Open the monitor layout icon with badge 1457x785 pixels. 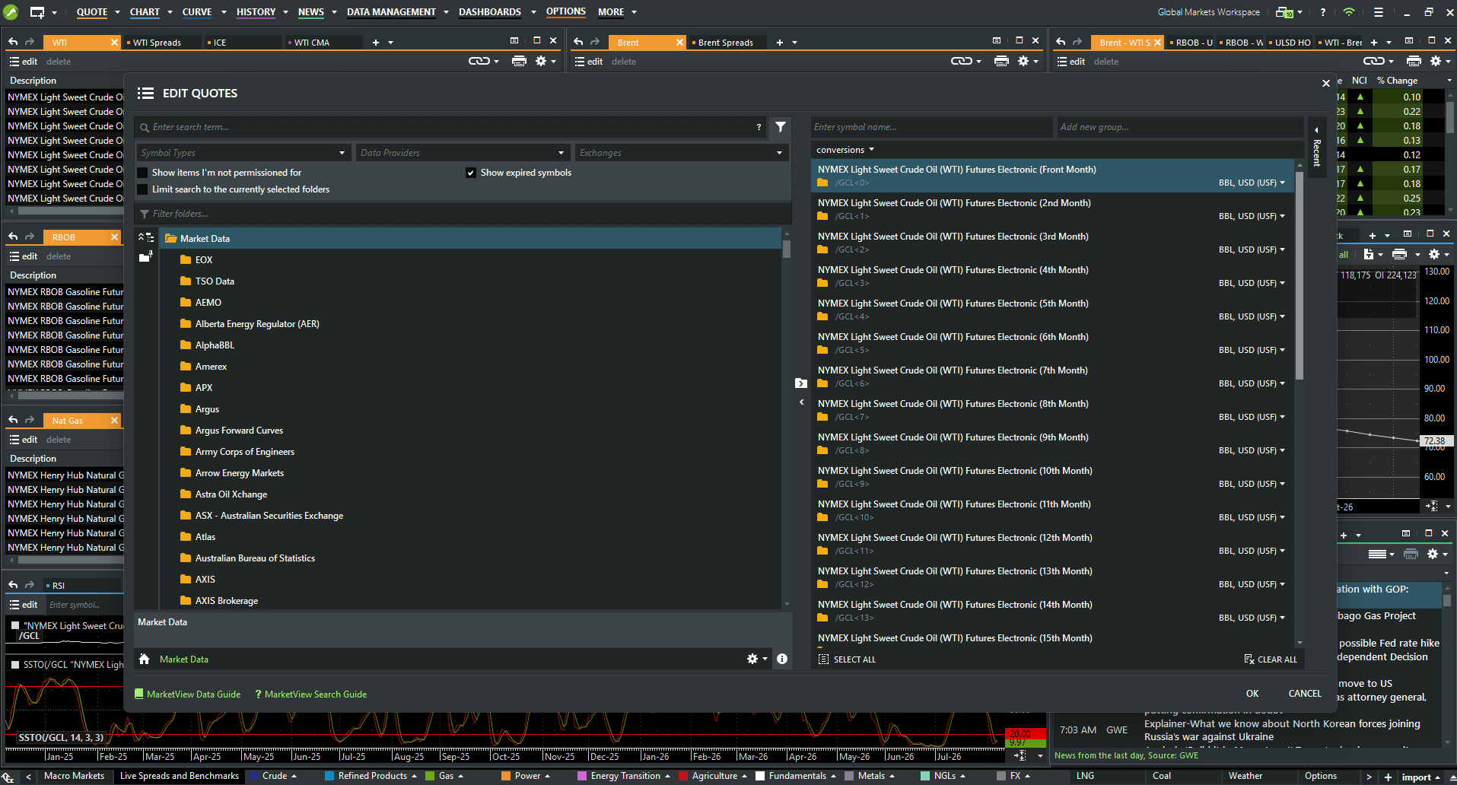1284,12
